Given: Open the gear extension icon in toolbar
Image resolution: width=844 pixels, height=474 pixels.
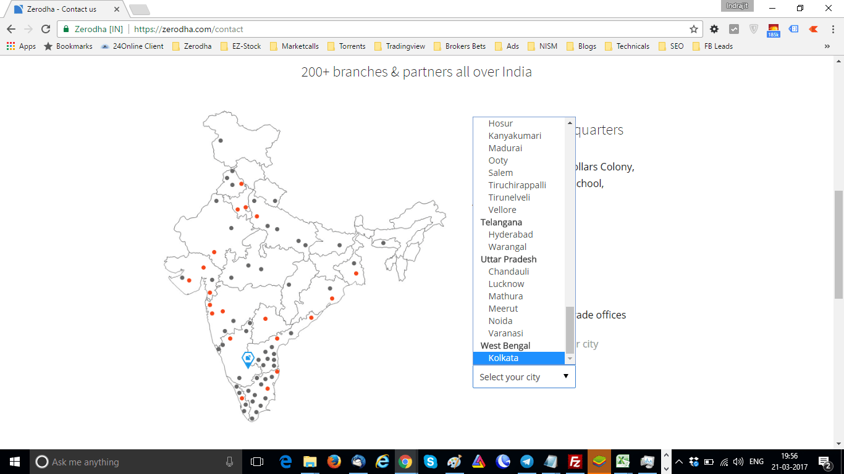Looking at the screenshot, I should [714, 29].
